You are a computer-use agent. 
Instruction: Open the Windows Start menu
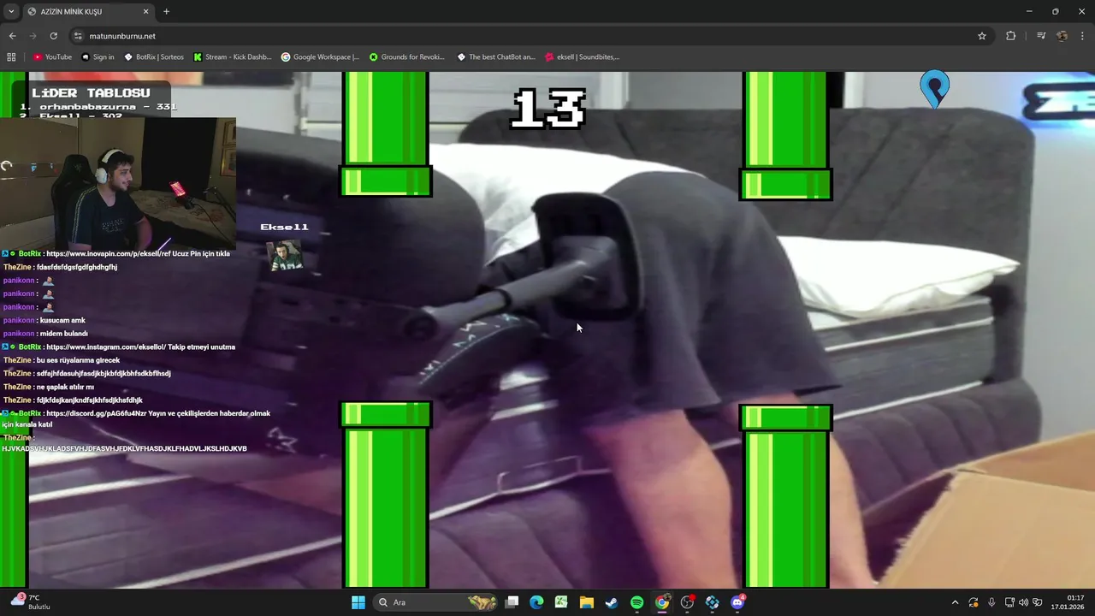click(358, 602)
